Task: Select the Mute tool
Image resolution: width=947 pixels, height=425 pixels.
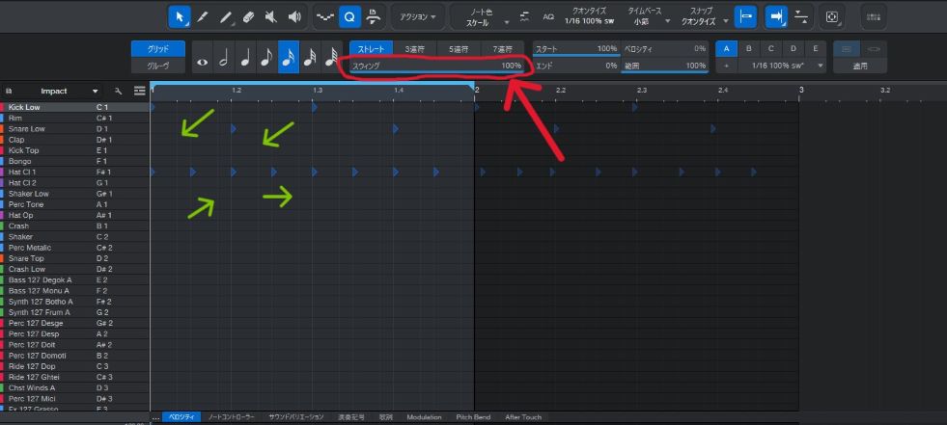Action: (272, 16)
